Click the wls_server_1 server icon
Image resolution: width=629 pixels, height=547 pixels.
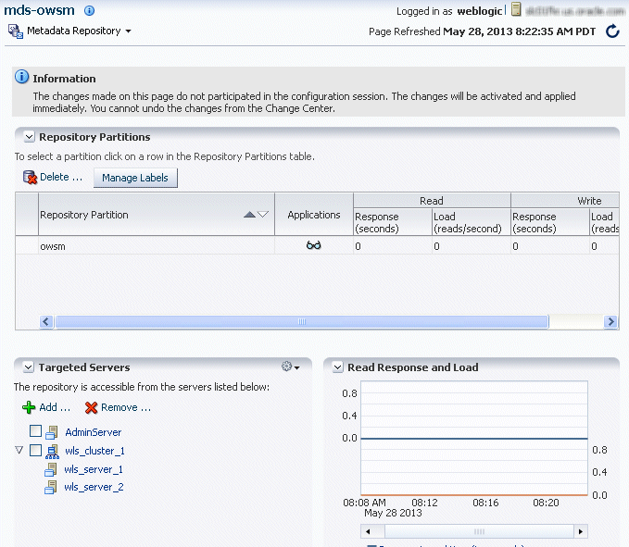click(51, 469)
